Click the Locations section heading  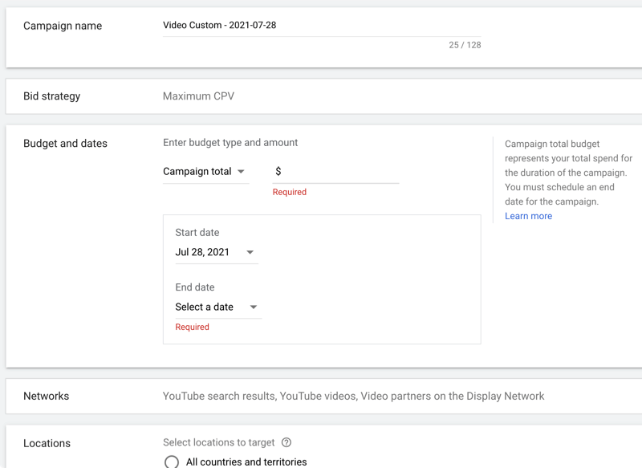(47, 443)
